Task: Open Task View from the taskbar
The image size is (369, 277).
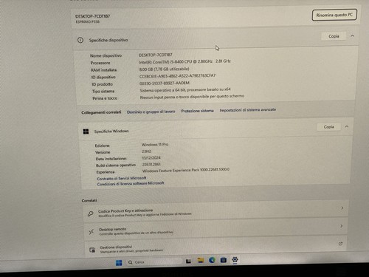Action: (188, 261)
